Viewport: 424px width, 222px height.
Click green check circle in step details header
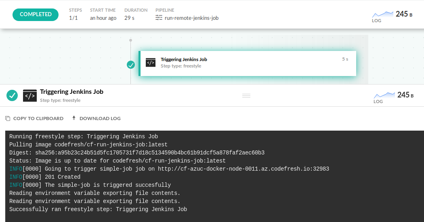click(12, 95)
